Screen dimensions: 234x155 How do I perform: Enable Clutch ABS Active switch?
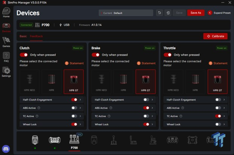[74, 108]
